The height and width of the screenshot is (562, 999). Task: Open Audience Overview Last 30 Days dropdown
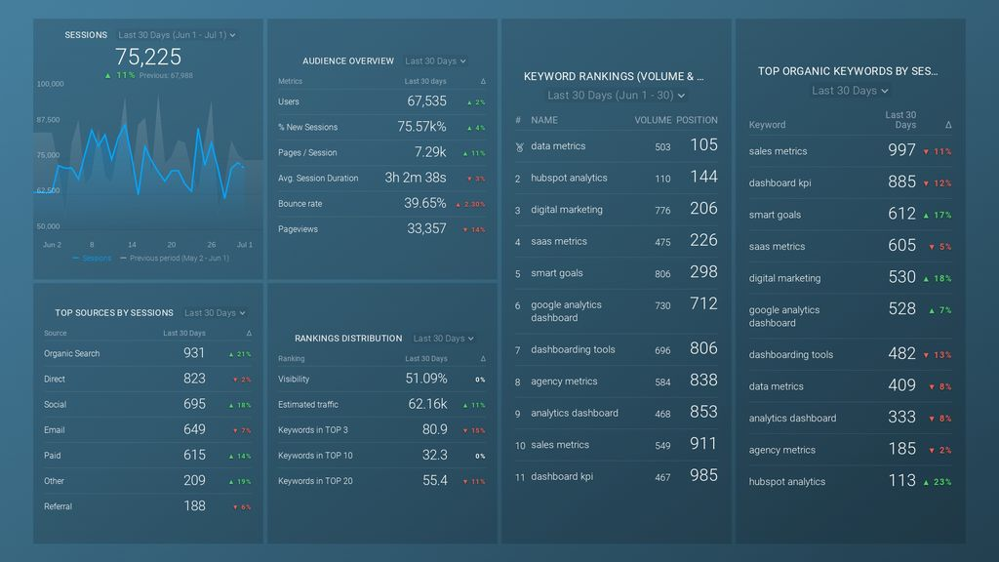pos(436,61)
